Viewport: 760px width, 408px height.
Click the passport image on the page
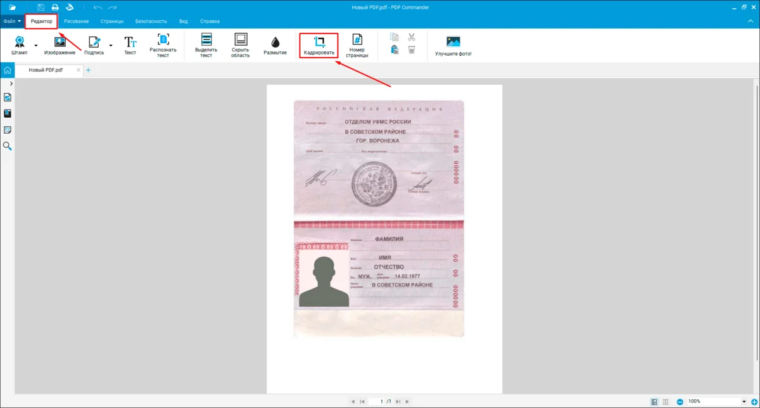tap(379, 219)
